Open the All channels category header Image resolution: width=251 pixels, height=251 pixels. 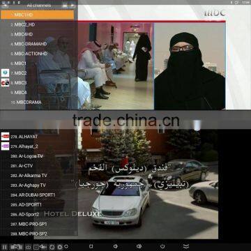pyautogui.click(x=39, y=6)
